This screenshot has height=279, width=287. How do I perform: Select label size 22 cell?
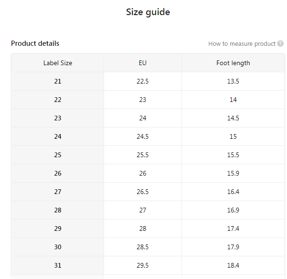[58, 100]
